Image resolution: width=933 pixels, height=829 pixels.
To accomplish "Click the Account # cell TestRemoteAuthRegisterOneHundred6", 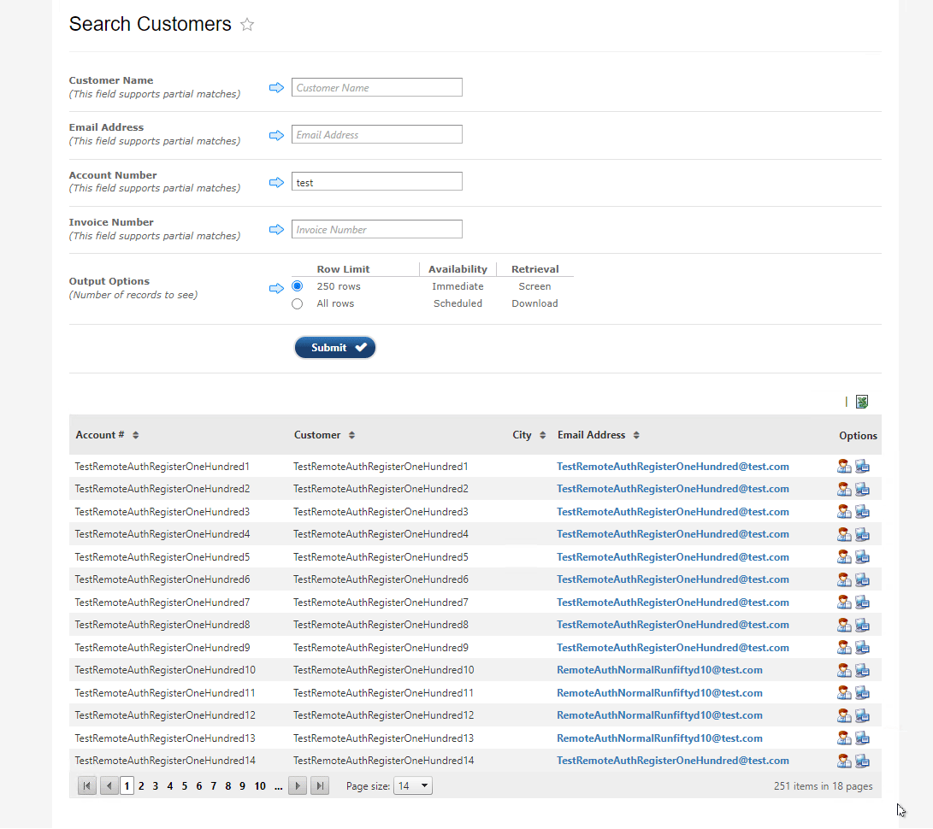I will 162,579.
